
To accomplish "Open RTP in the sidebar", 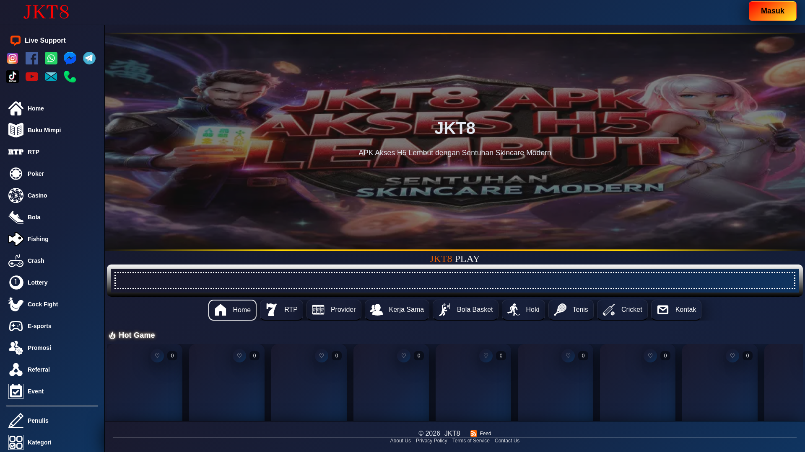I will 52,152.
